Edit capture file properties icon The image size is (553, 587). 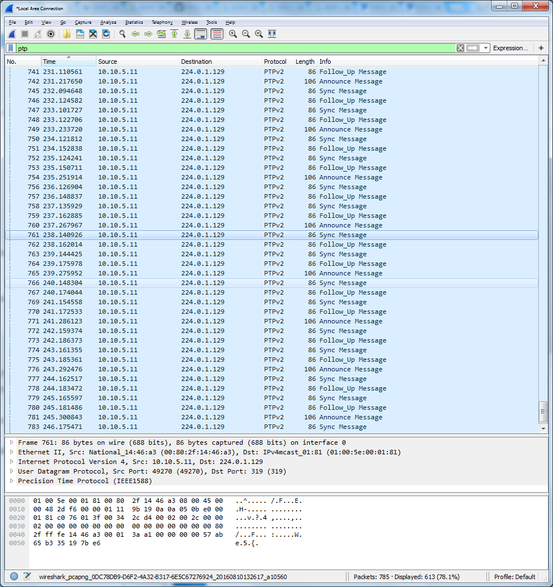tap(27, 576)
